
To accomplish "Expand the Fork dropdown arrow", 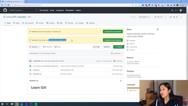I will (165, 17).
